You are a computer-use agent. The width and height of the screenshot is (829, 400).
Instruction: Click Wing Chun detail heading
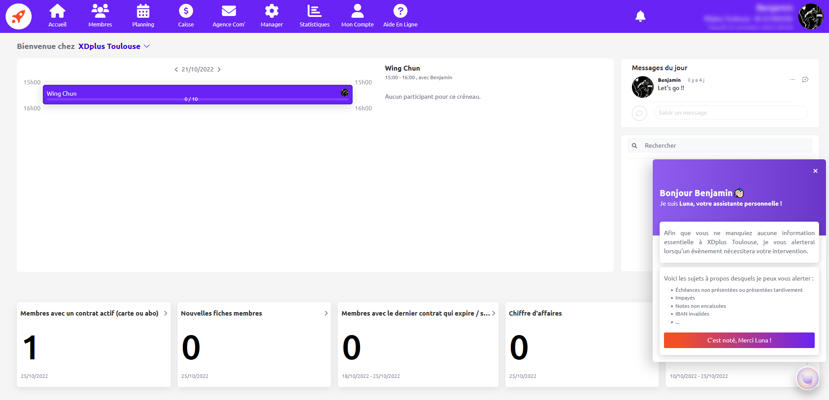[402, 68]
